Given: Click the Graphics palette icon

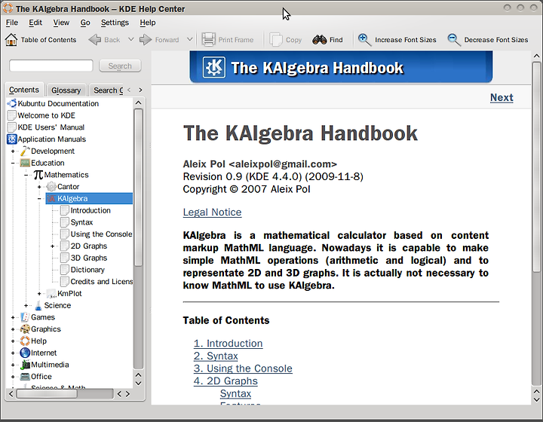Looking at the screenshot, I should coord(25,329).
